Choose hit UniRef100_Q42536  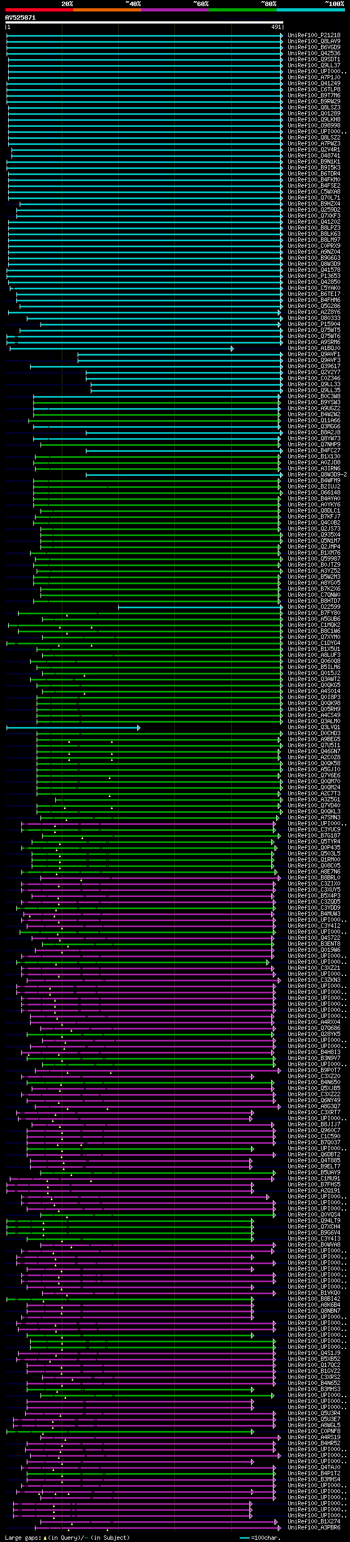tap(314, 53)
